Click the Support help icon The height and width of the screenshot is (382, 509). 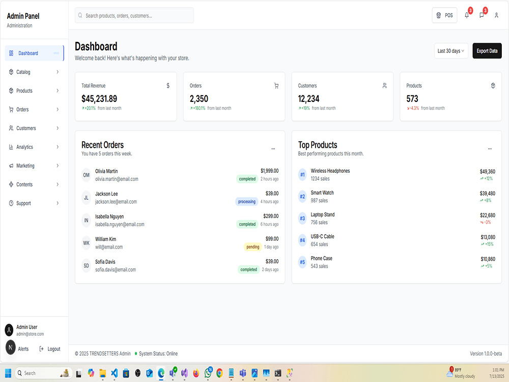[11, 203]
